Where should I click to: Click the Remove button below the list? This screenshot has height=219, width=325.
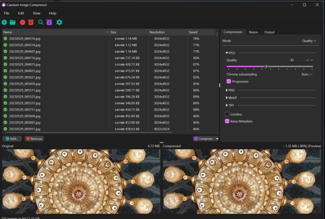(34, 139)
